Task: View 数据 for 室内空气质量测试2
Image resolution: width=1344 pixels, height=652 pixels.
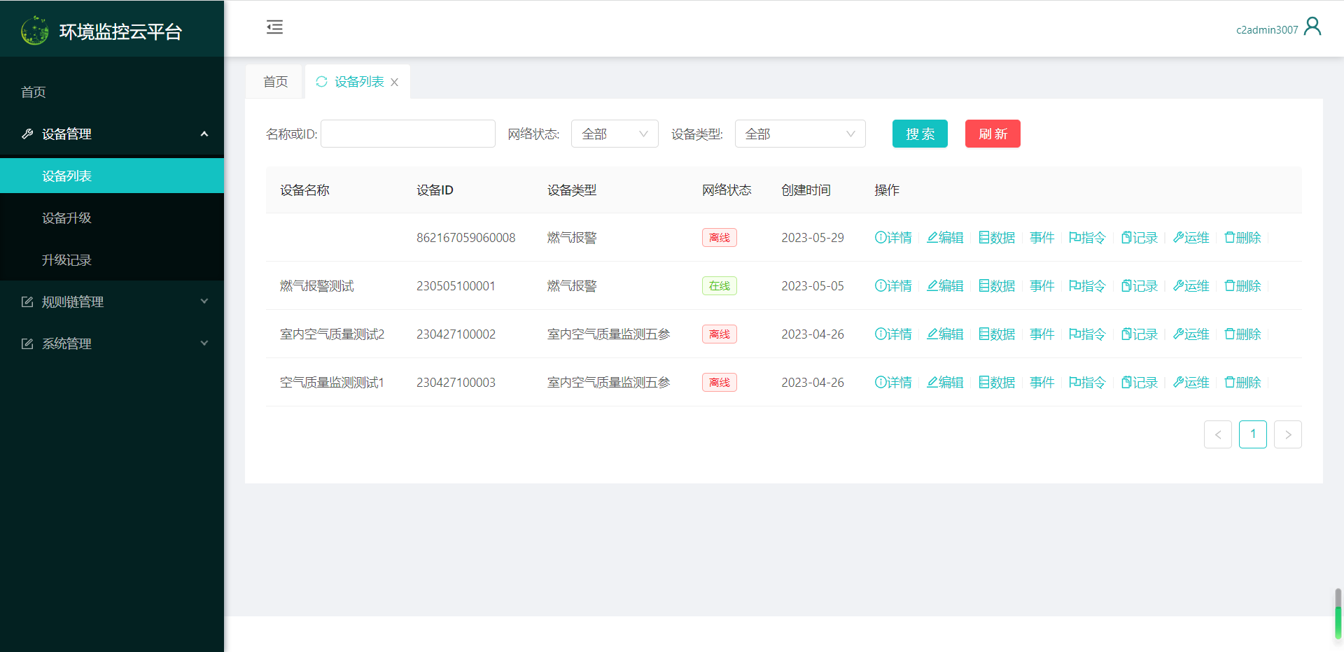Action: point(997,334)
